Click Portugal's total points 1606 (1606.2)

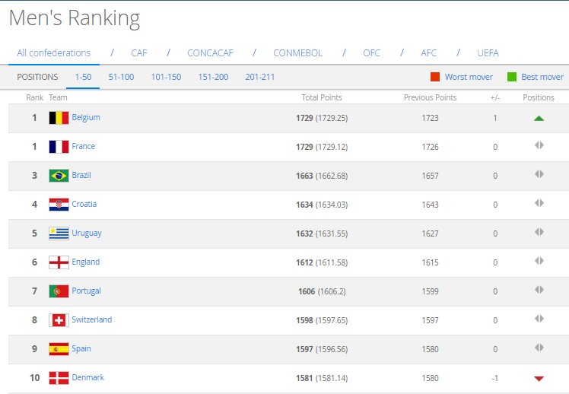pos(322,291)
